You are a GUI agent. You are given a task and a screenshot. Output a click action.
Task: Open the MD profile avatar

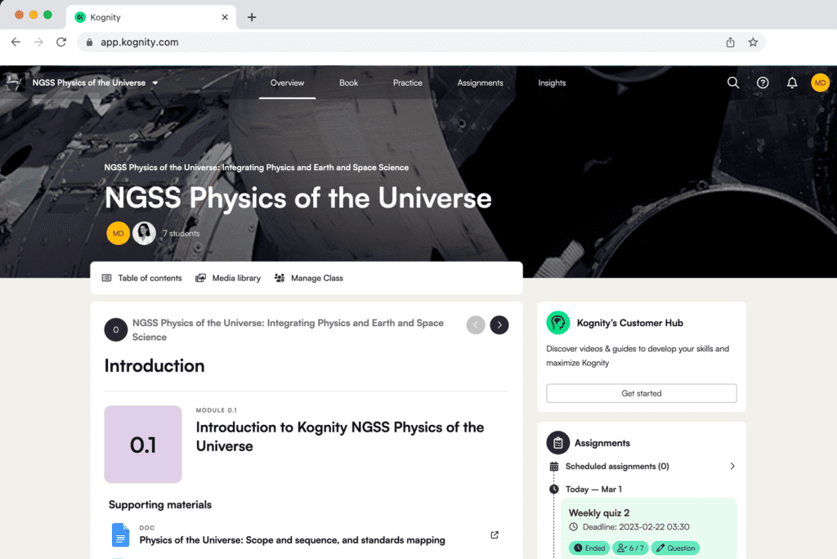tap(821, 83)
